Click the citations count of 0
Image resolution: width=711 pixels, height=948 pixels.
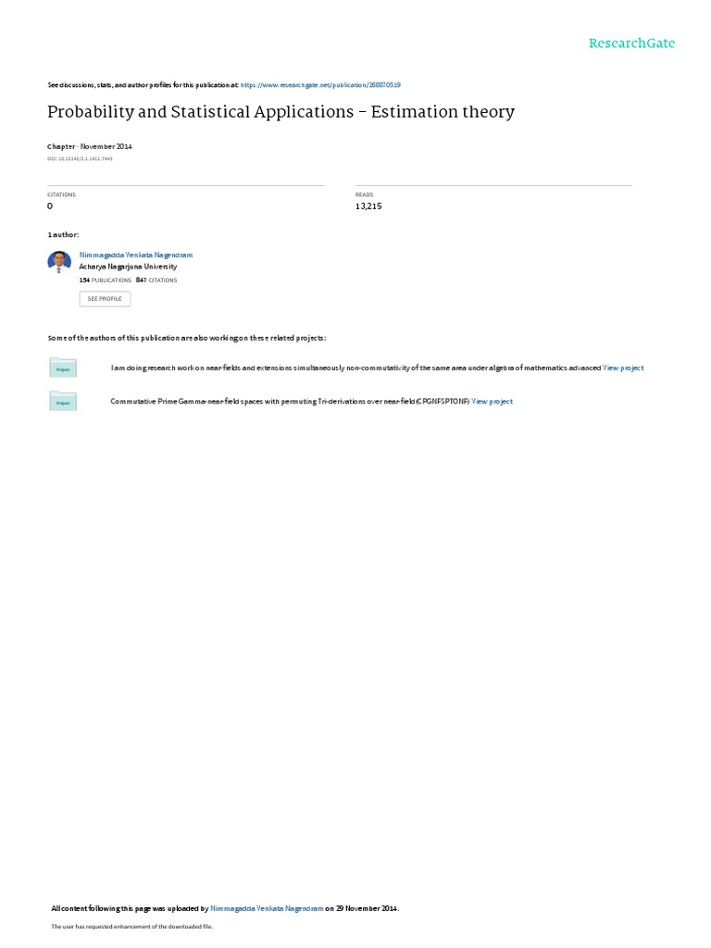(x=50, y=206)
